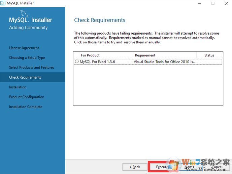Go back with the Back button
The width and height of the screenshot is (232, 174).
click(x=135, y=167)
